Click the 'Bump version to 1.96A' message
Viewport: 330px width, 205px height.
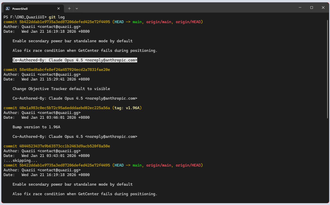point(36,127)
